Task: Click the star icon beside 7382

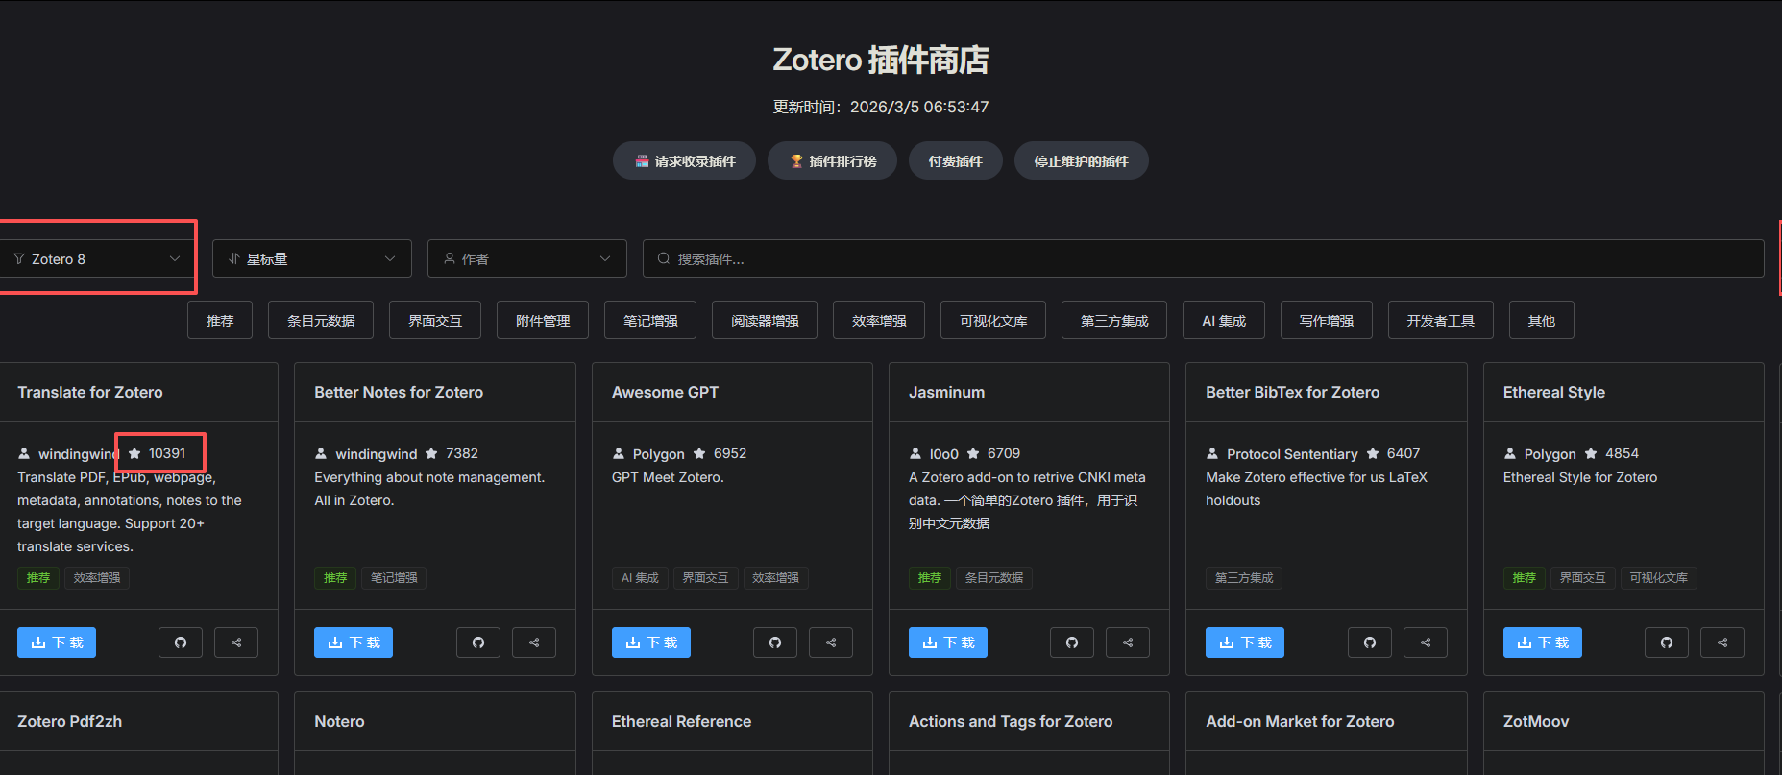Action: (431, 453)
